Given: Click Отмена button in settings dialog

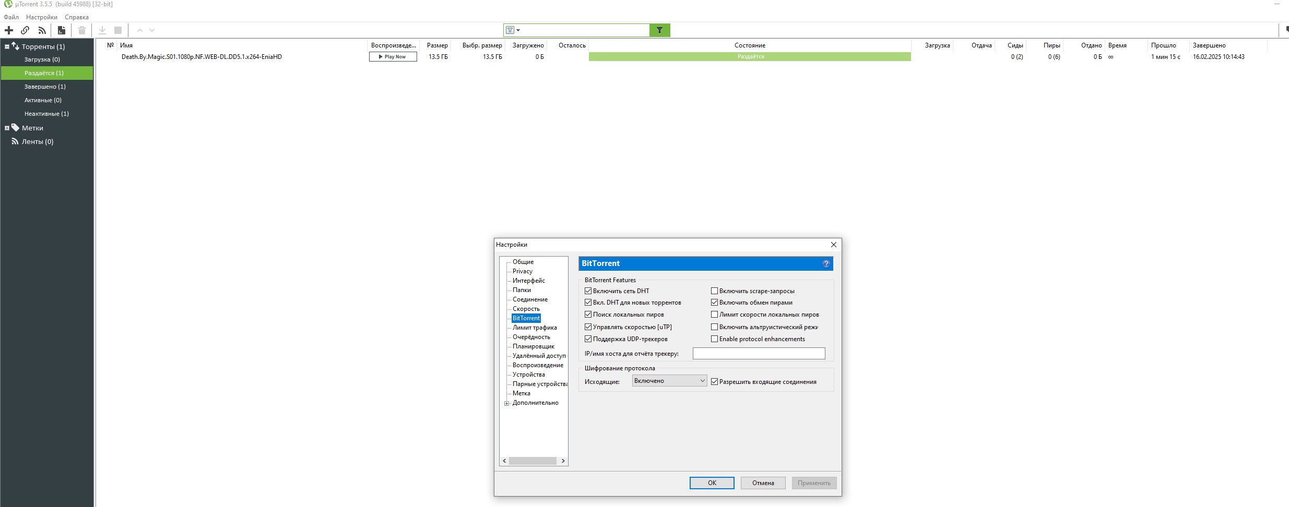Looking at the screenshot, I should coord(763,483).
